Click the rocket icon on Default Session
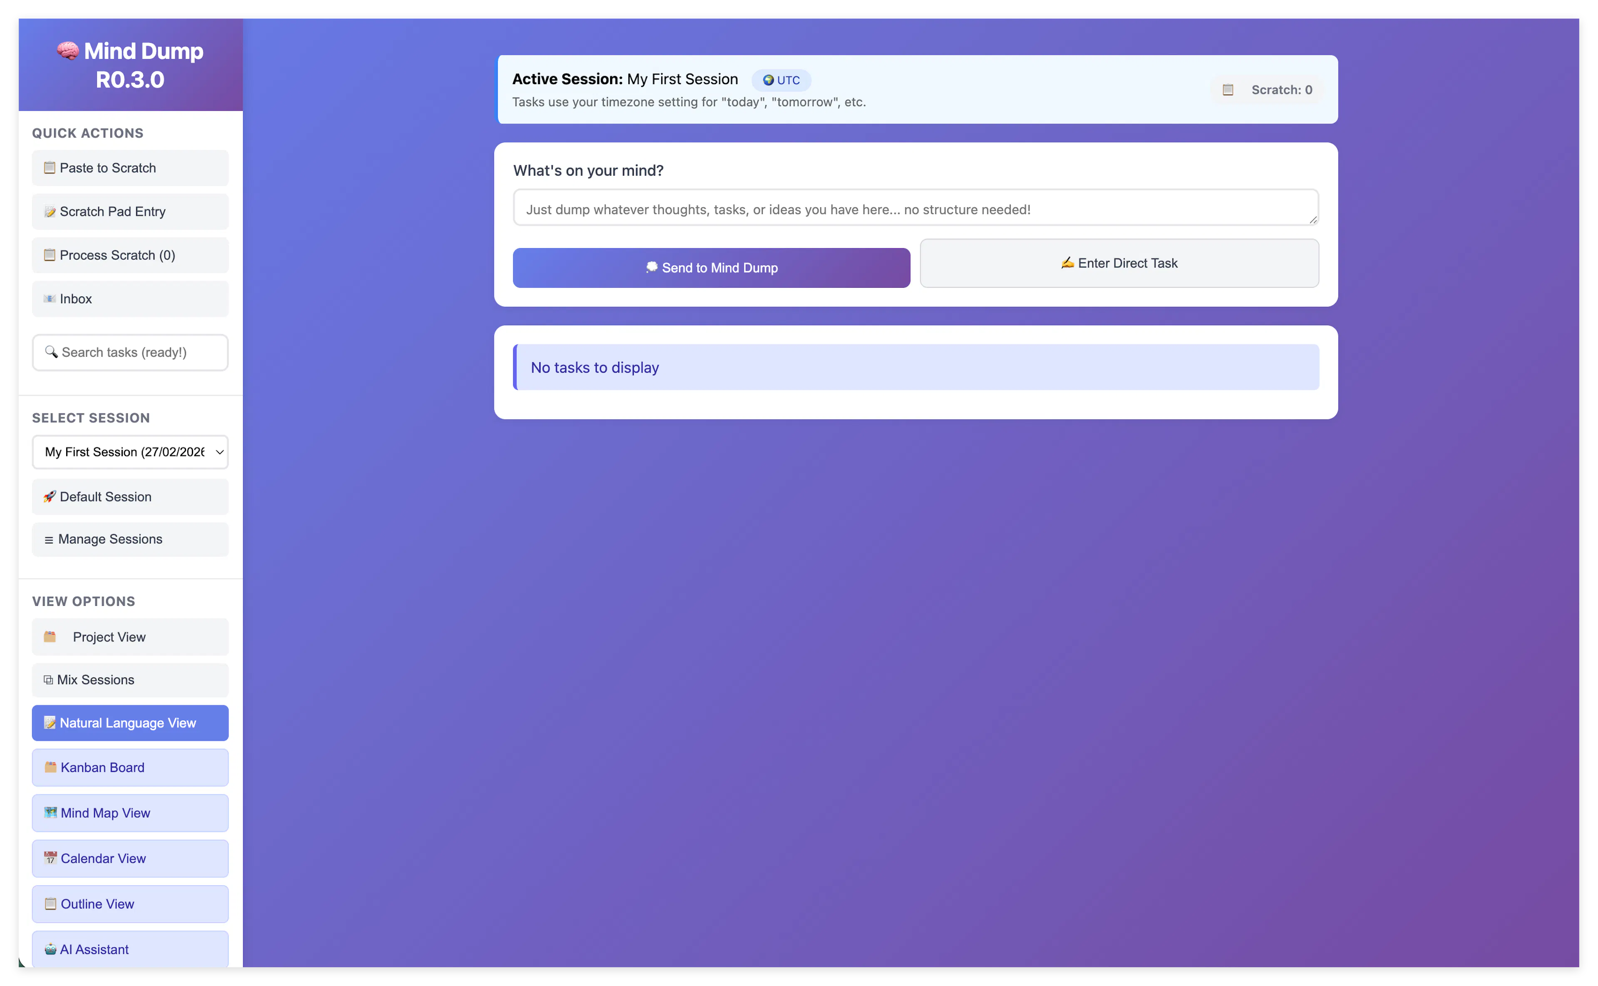This screenshot has width=1598, height=986. [x=50, y=497]
